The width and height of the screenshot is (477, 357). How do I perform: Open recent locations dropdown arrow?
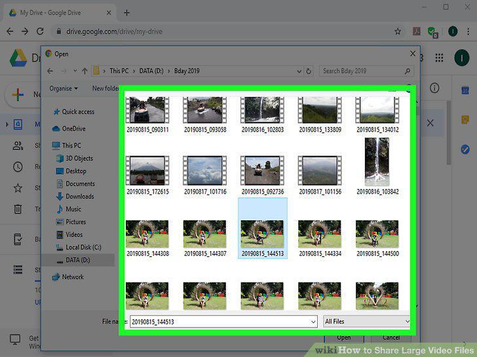pyautogui.click(x=75, y=71)
